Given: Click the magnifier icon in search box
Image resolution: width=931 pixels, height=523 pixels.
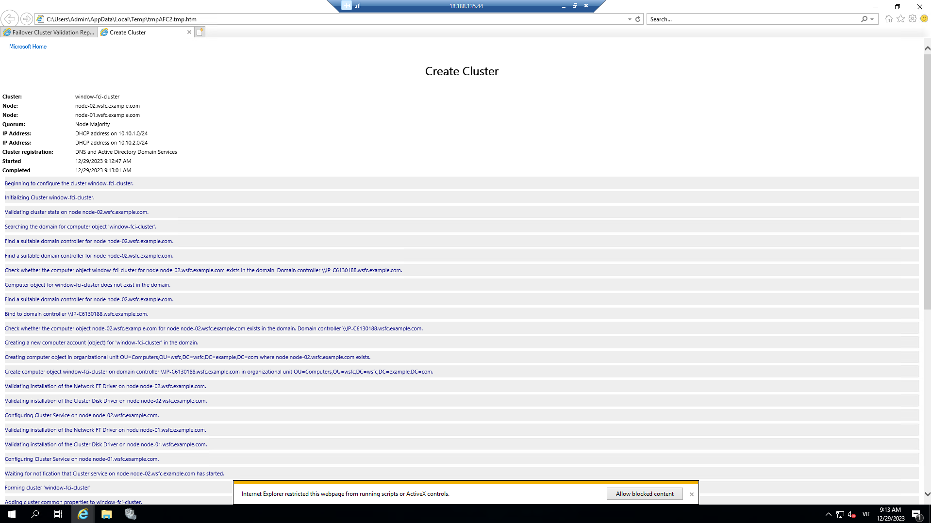Looking at the screenshot, I should coord(864,19).
